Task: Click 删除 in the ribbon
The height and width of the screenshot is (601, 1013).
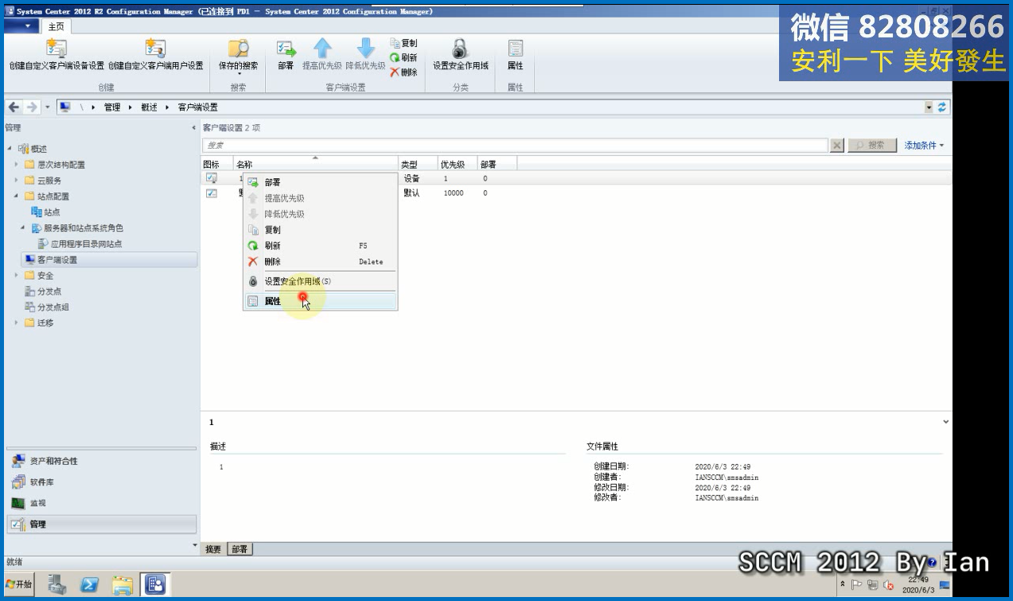Action: tap(403, 72)
